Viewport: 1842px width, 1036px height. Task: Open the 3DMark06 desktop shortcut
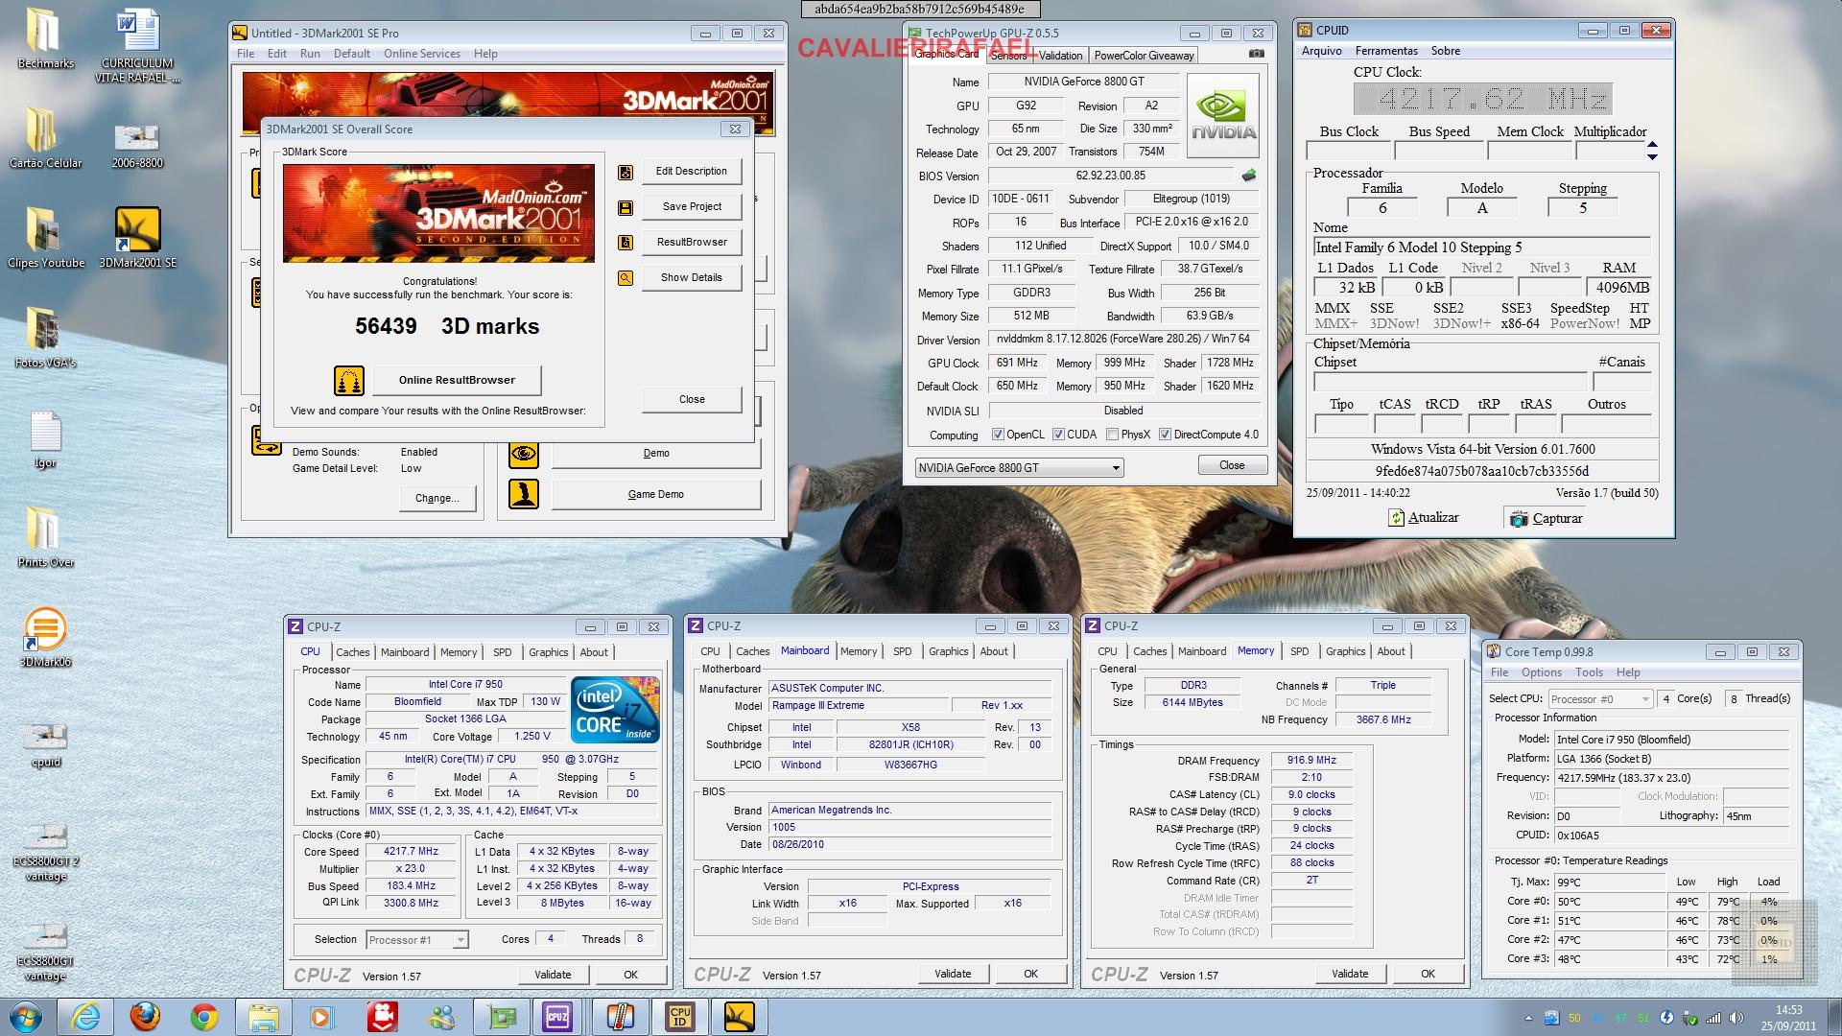45,638
